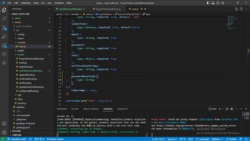The width and height of the screenshot is (250, 141).
Task: Customize layout icon in title bar
Action: (x=223, y=3)
